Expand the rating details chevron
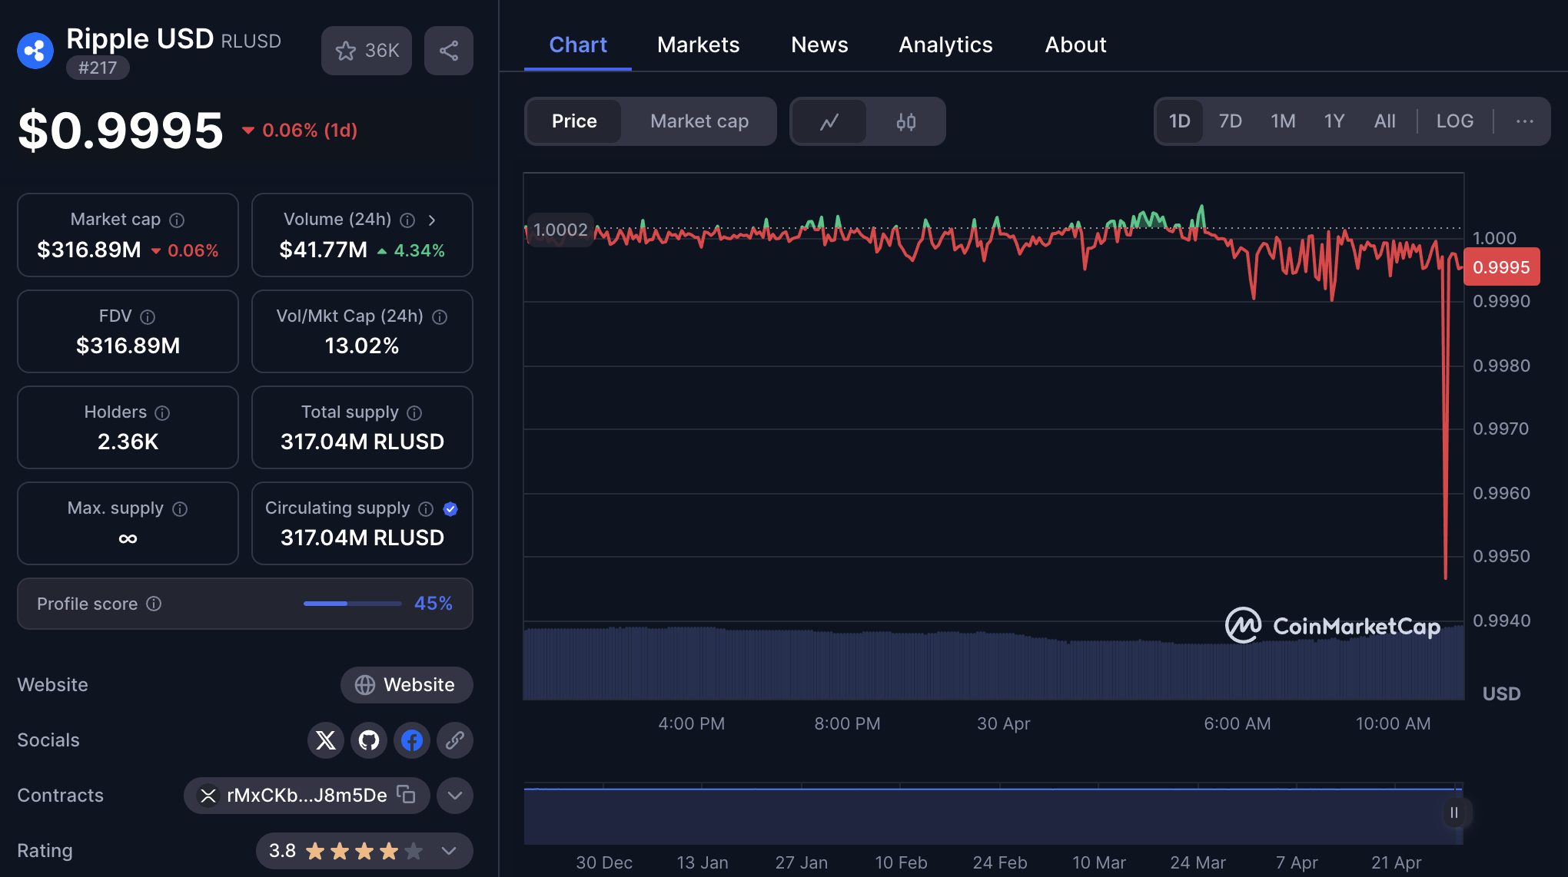Screen dimensions: 1568x877 [x=449, y=851]
